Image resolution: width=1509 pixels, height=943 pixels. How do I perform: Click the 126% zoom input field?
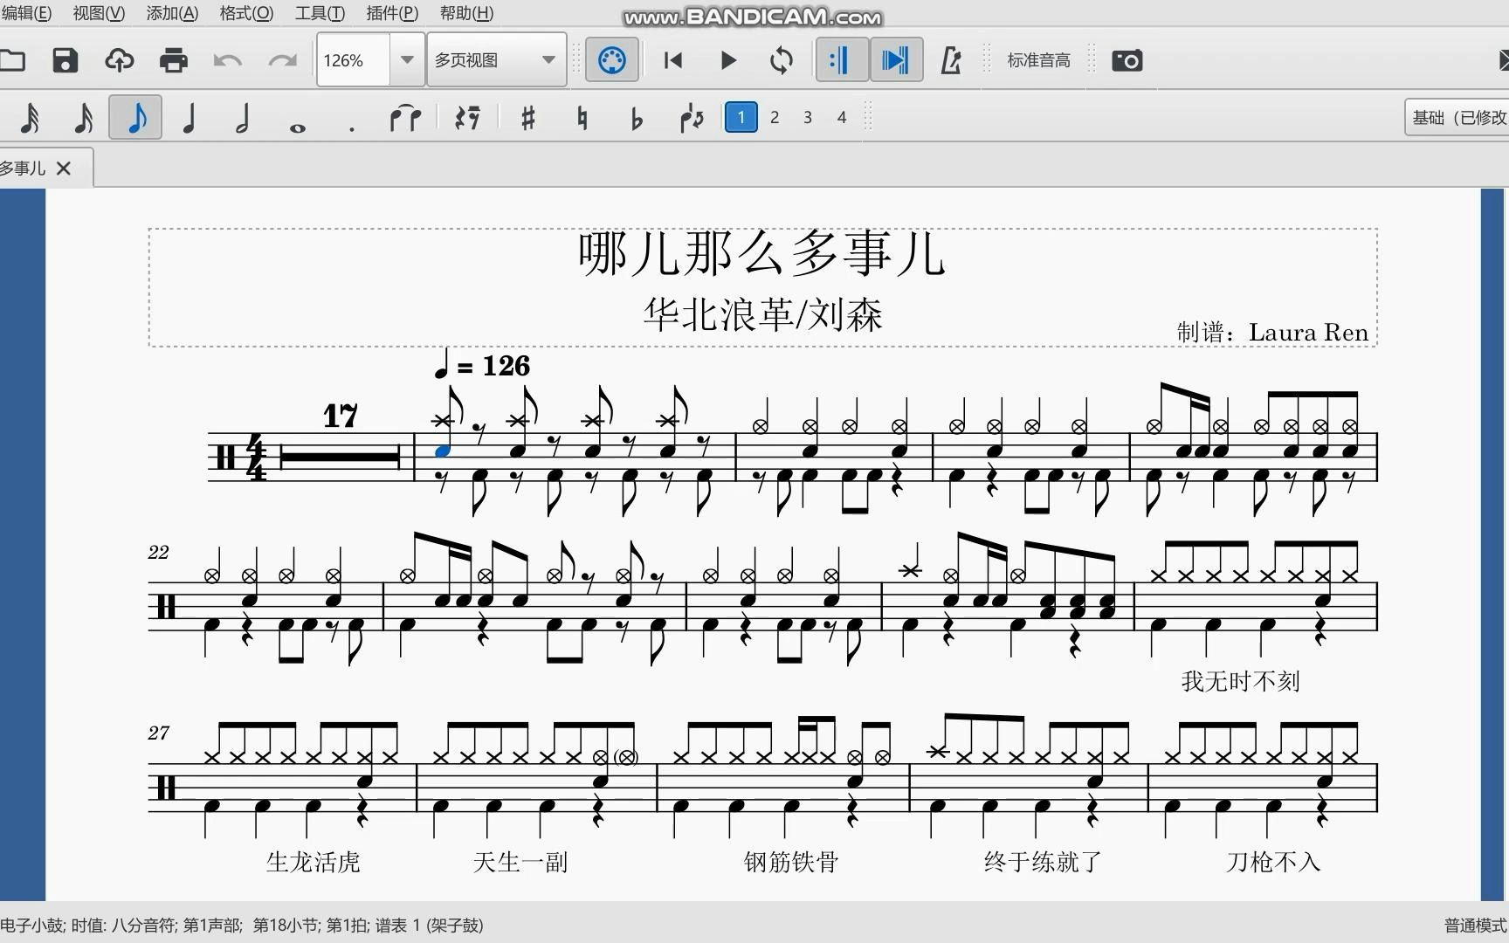(x=353, y=60)
